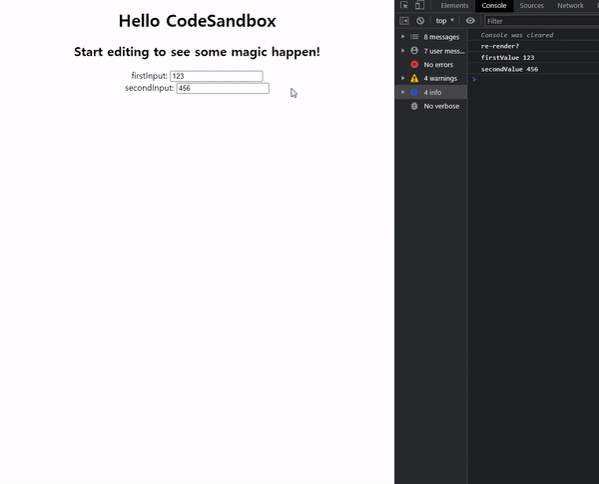Toggle the device toolbar icon
This screenshot has width=599, height=484.
click(419, 5)
